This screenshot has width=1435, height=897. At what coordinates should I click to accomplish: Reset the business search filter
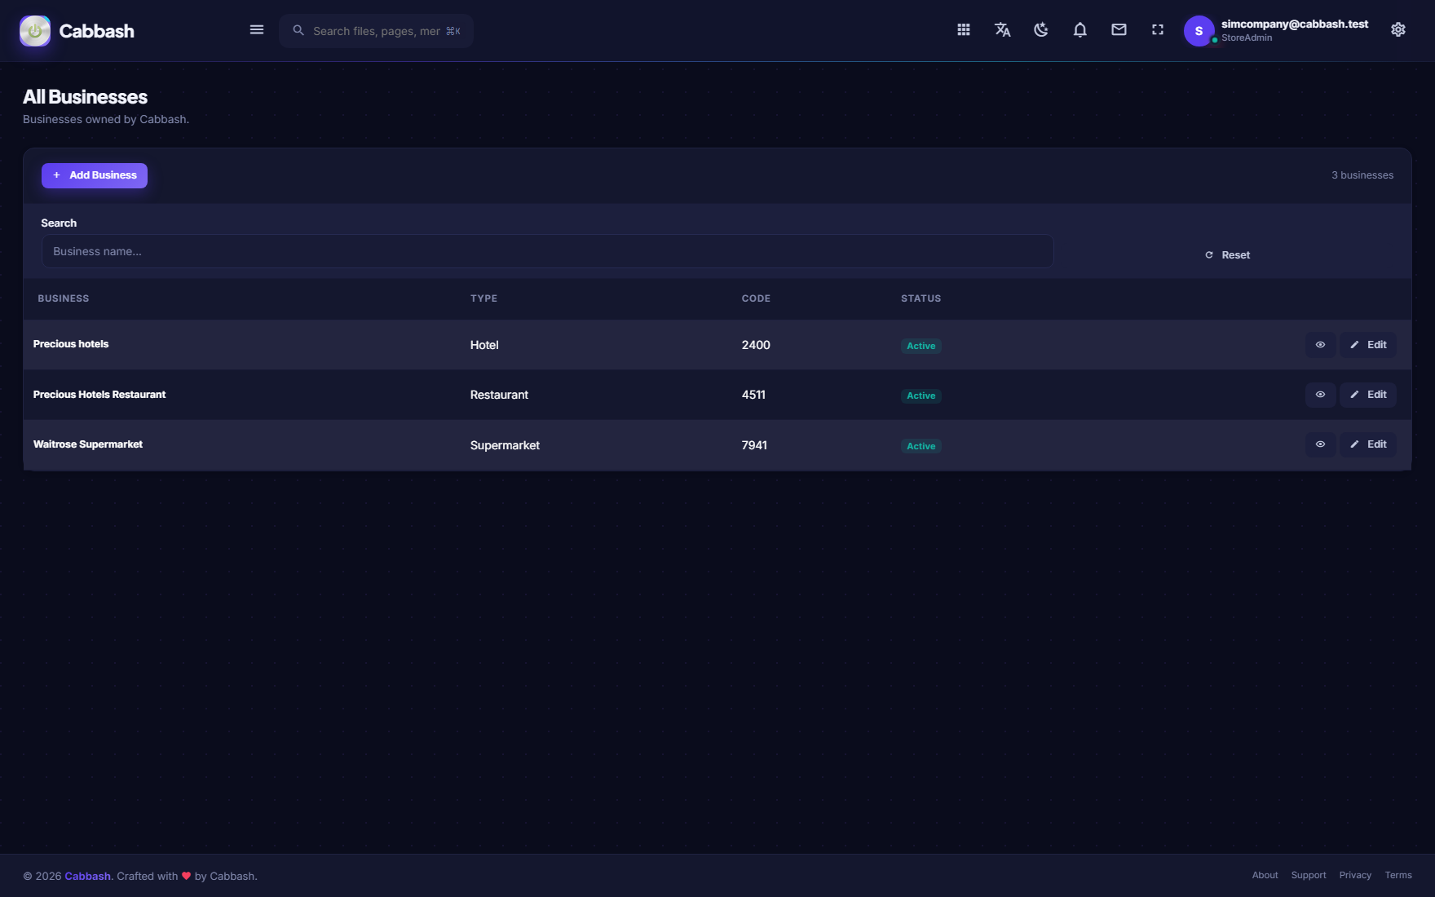[1227, 255]
